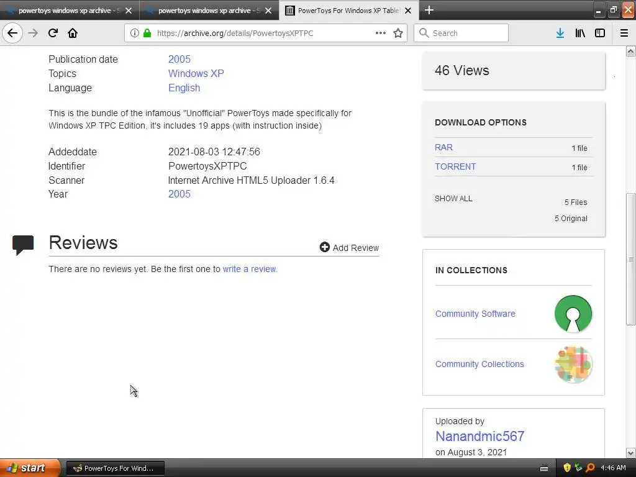The image size is (636, 477).
Task: Show site information icon in address bar
Action: pyautogui.click(x=135, y=33)
